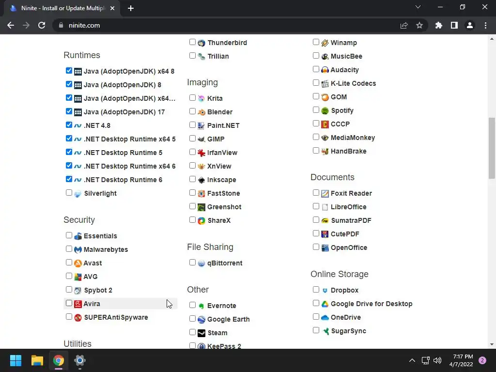This screenshot has width=496, height=372.
Task: Open Chrome three-dot menu
Action: [485, 25]
